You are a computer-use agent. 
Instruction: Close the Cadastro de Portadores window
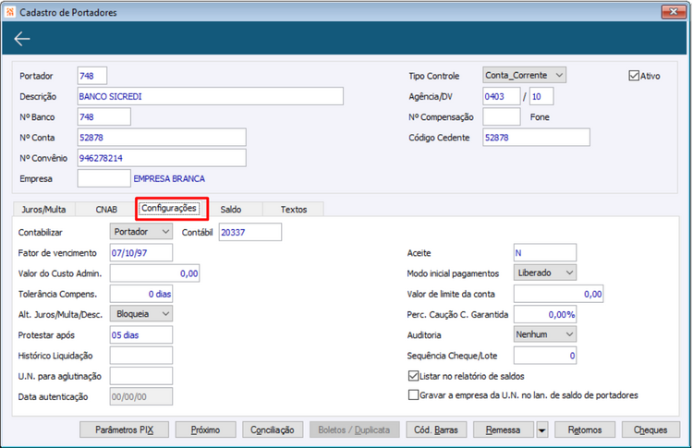point(673,11)
